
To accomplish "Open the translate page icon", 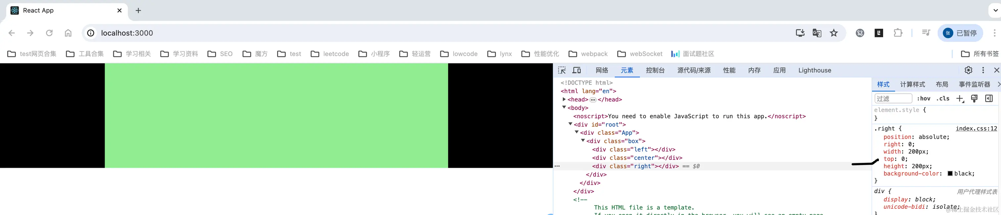I will (x=817, y=33).
